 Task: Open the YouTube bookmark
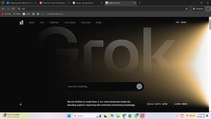(6, 14)
